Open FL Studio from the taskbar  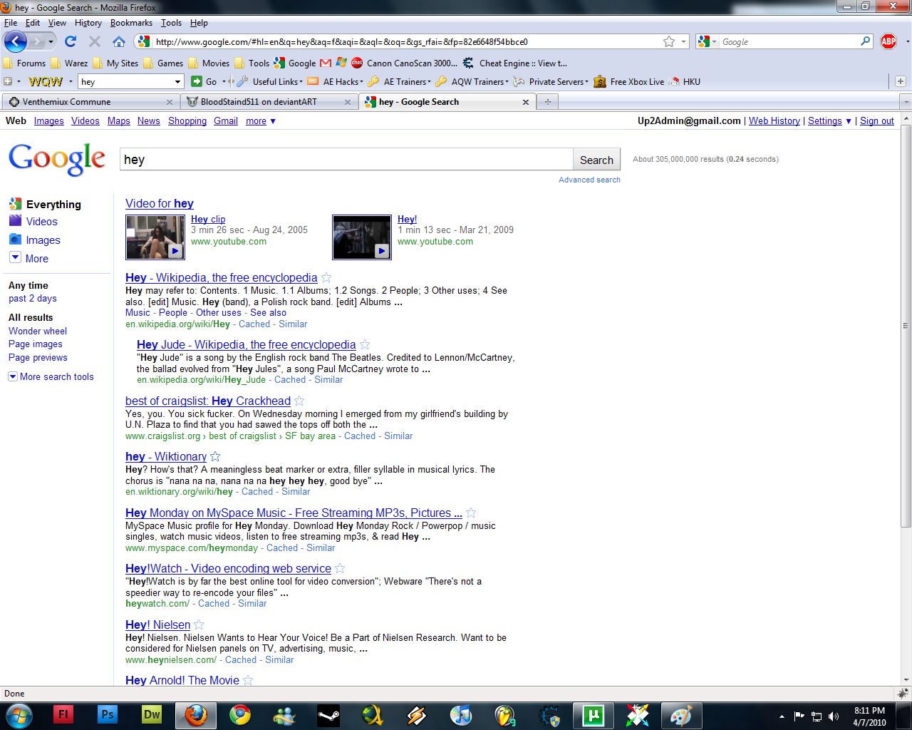pyautogui.click(x=505, y=715)
